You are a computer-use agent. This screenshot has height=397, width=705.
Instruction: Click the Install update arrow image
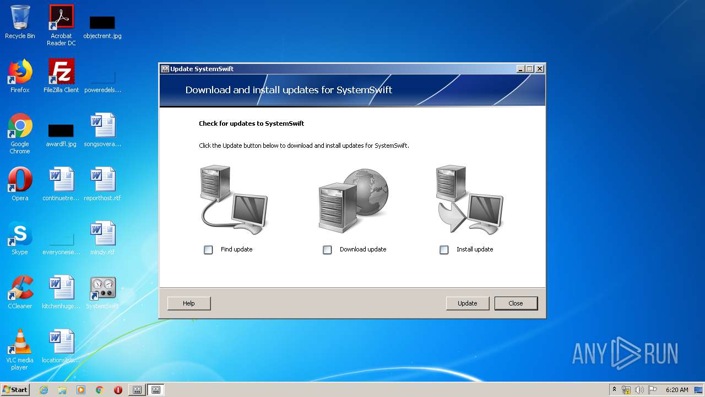click(470, 200)
